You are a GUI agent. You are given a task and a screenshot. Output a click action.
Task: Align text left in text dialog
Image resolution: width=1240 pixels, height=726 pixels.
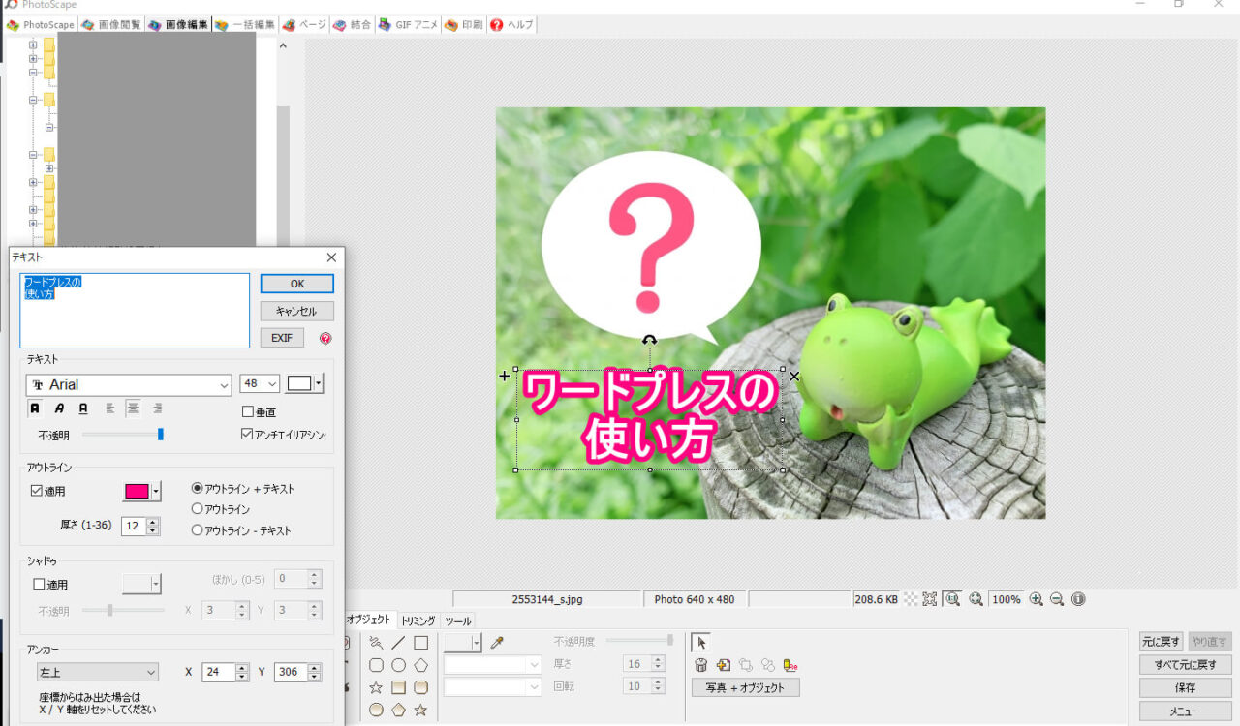tap(109, 408)
